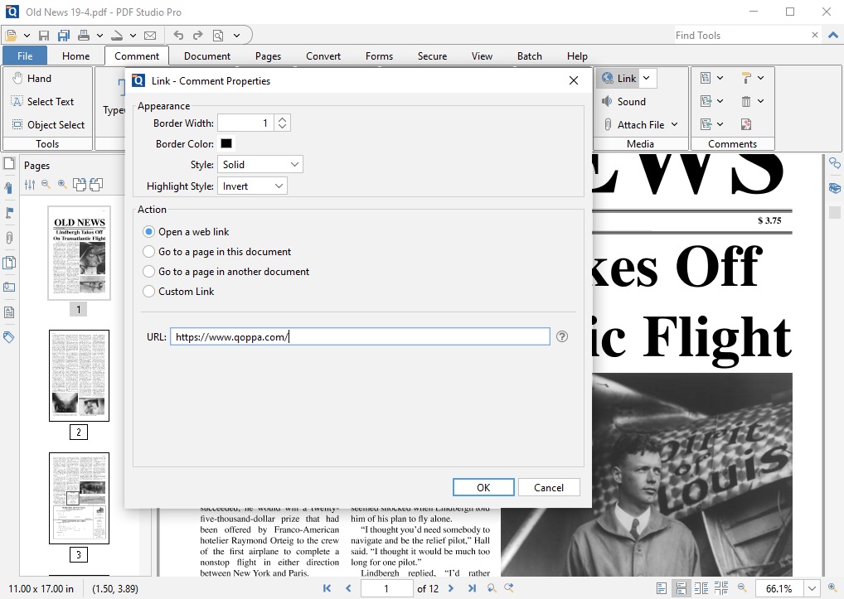Select the Custom Link radio option
Image resolution: width=844 pixels, height=599 pixels.
pyautogui.click(x=149, y=292)
